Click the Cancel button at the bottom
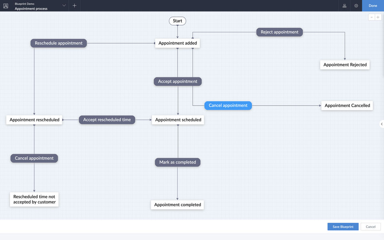 coord(371,227)
